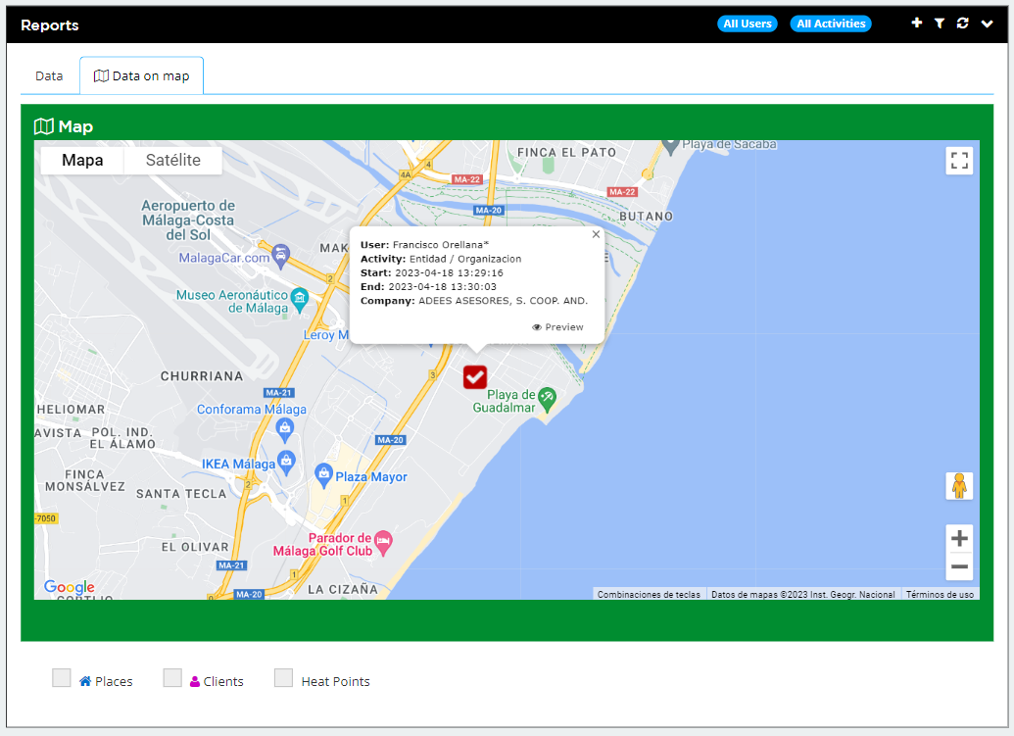1014x736 pixels.
Task: Toggle map fullscreen view
Action: pos(959,161)
